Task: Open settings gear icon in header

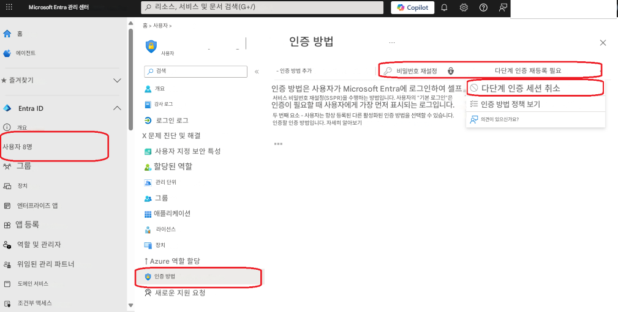Action: [x=464, y=7]
